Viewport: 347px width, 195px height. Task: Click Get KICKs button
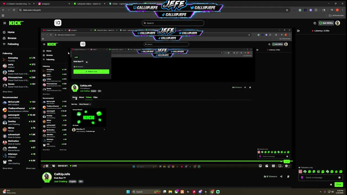pyautogui.click(x=326, y=23)
